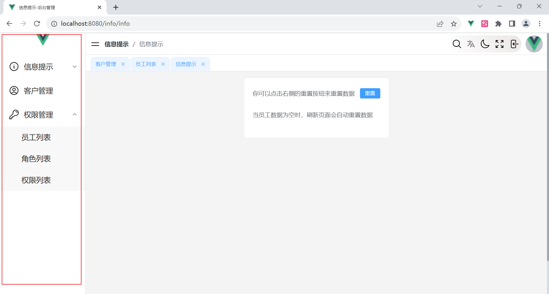Open the browser three-dot menu
This screenshot has width=549, height=294.
coord(540,24)
